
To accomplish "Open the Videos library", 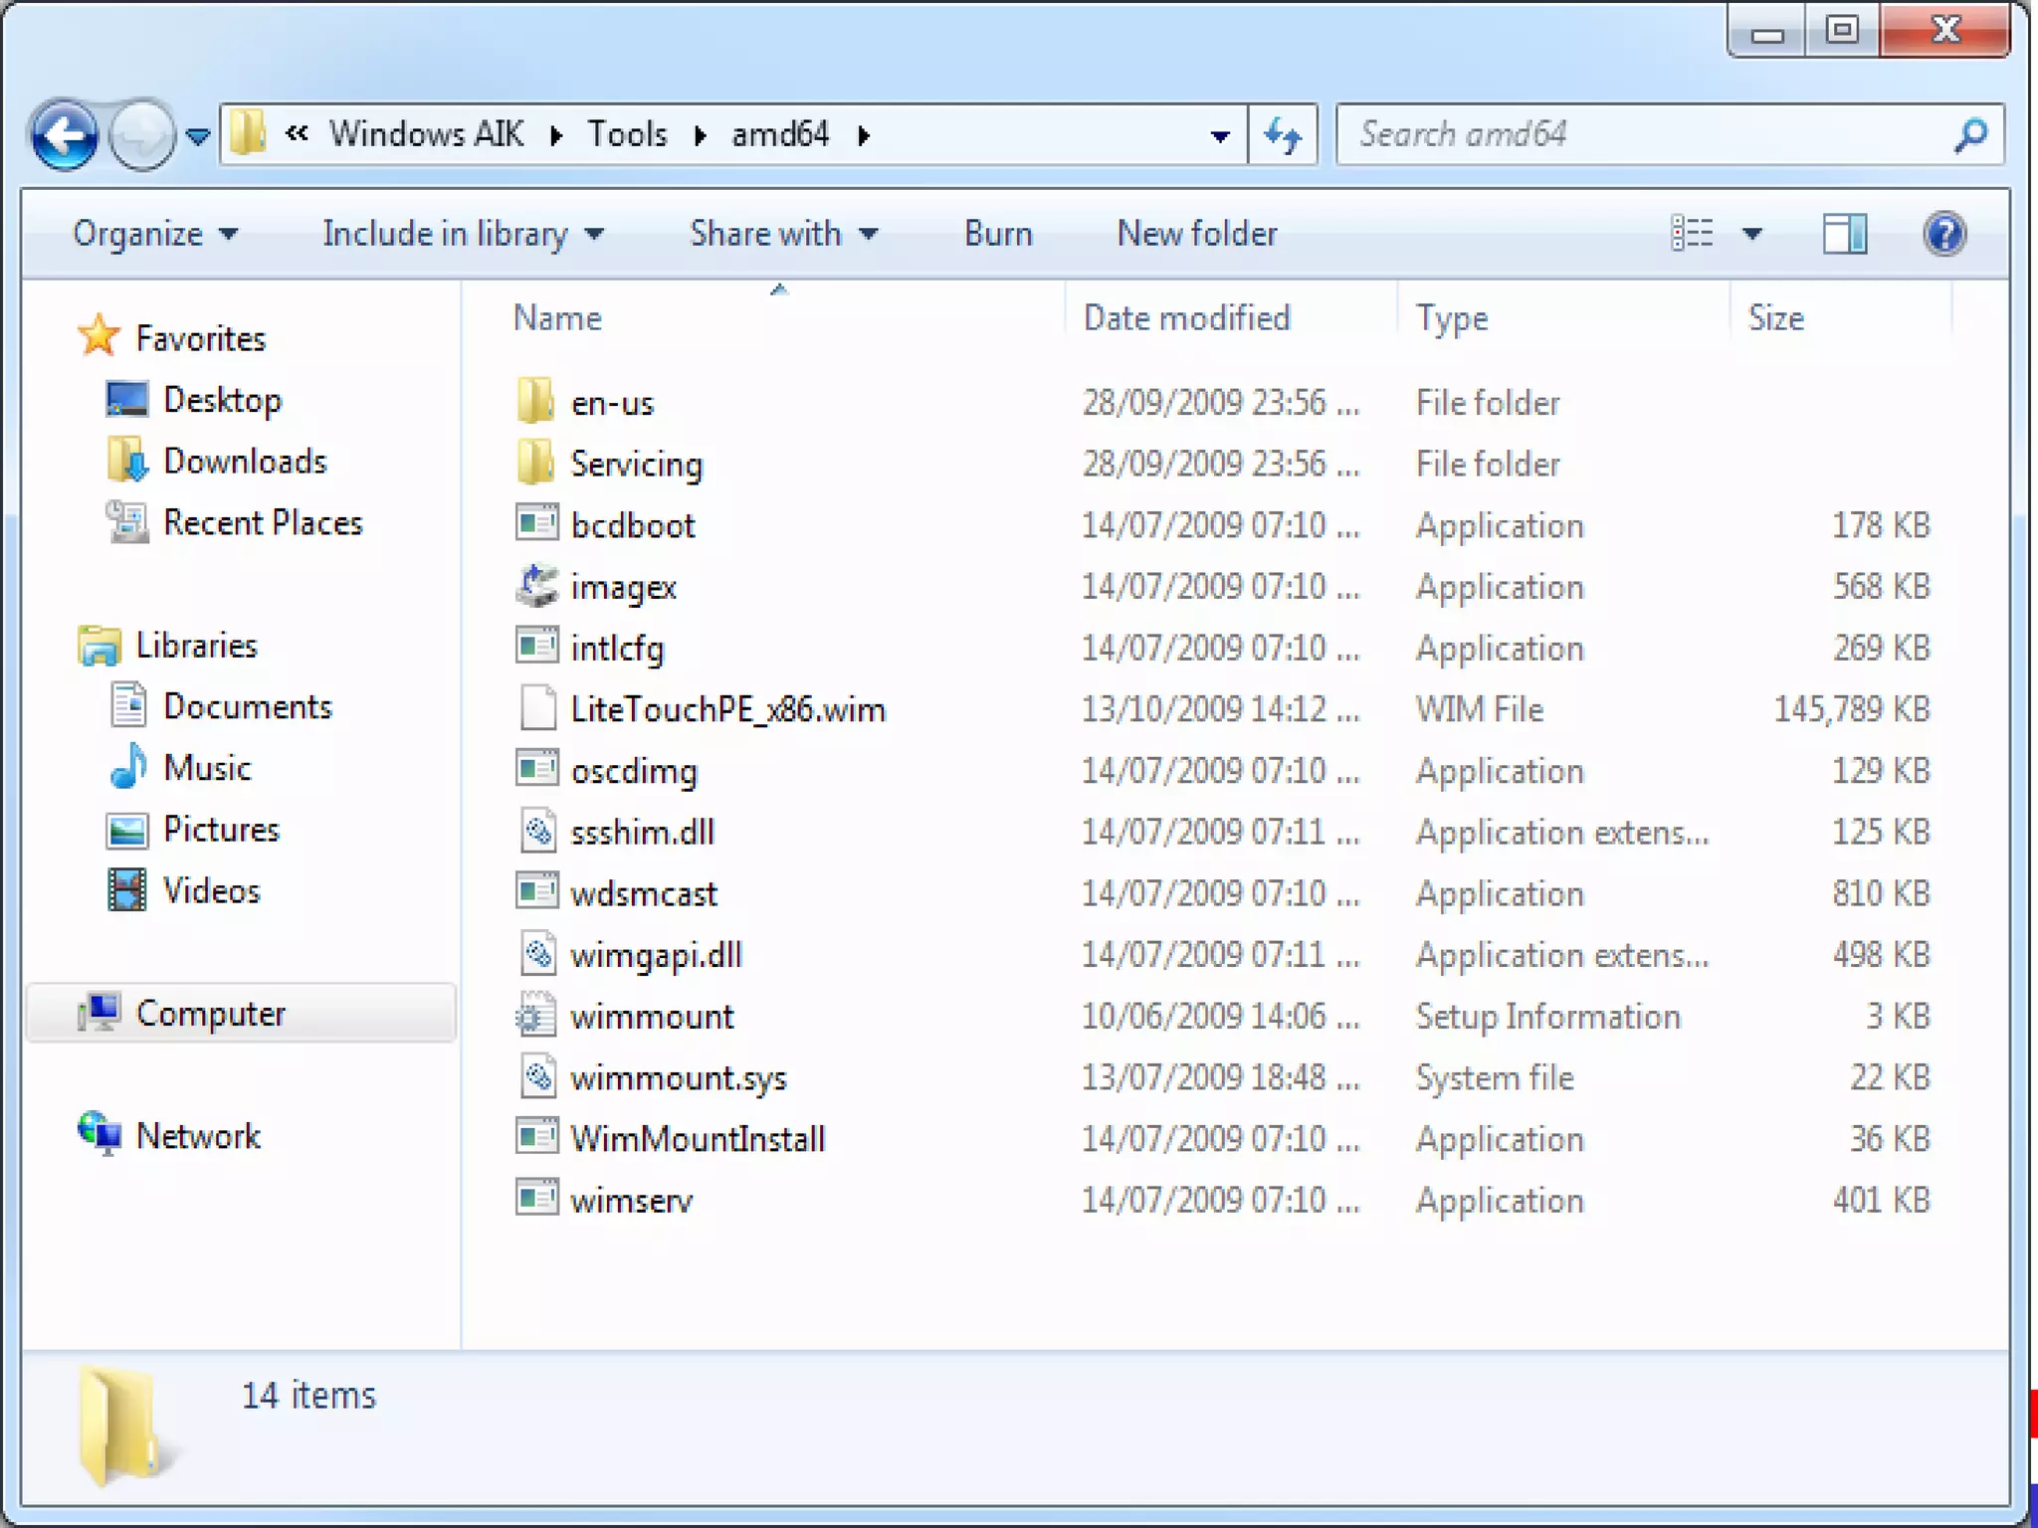I will coord(211,891).
